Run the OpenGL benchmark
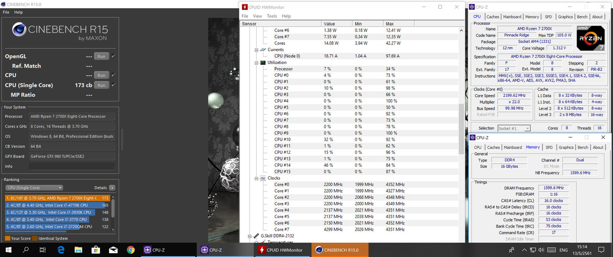 click(x=102, y=56)
